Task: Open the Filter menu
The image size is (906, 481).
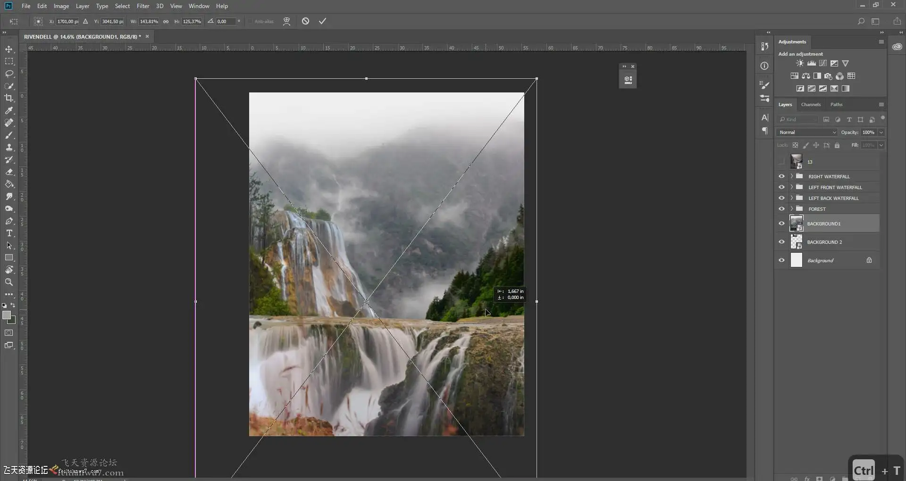Action: coord(143,6)
